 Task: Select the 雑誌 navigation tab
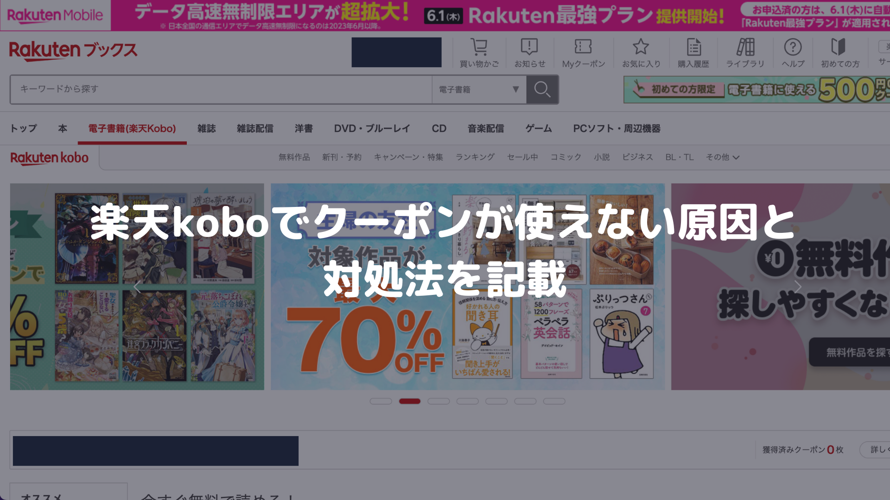tap(206, 128)
